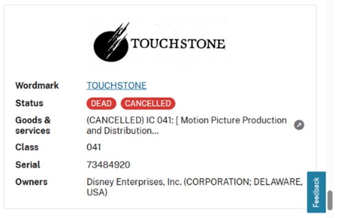The height and width of the screenshot is (218, 344).
Task: Open the Feedback side tab
Action: click(x=316, y=192)
